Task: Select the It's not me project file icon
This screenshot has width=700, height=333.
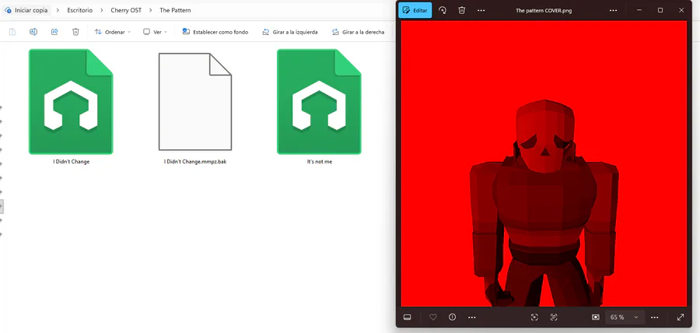Action: coord(319,101)
